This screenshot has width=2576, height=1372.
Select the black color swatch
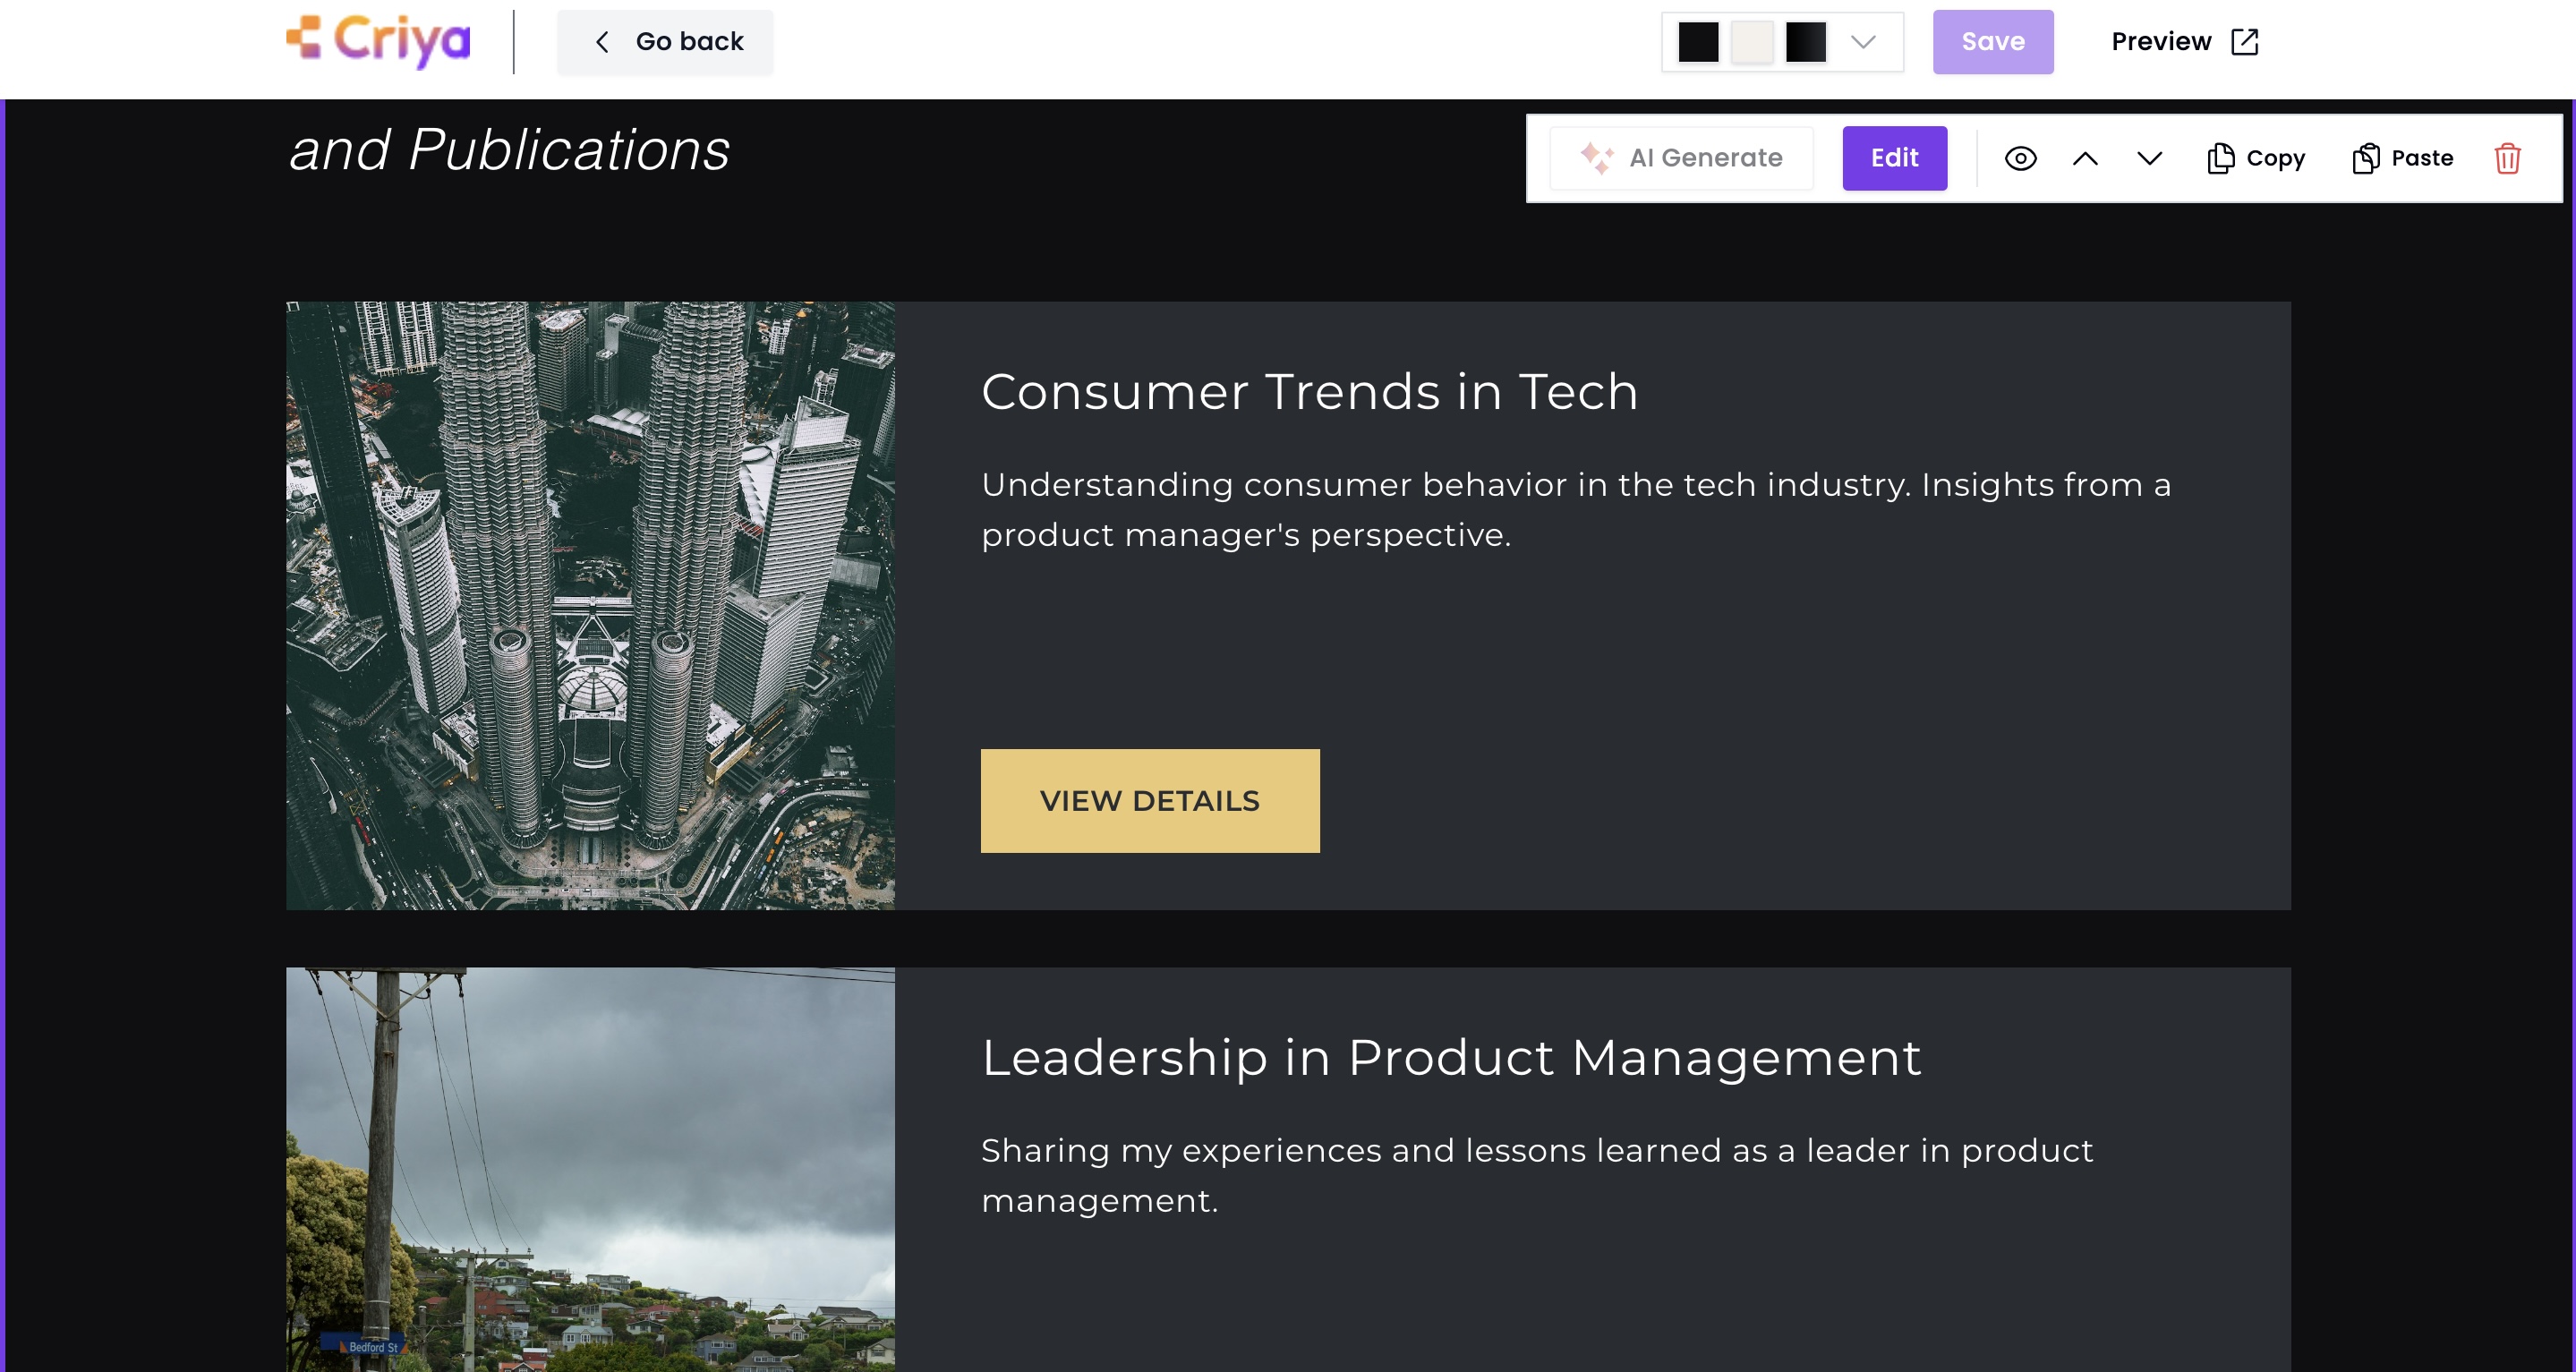point(1698,42)
